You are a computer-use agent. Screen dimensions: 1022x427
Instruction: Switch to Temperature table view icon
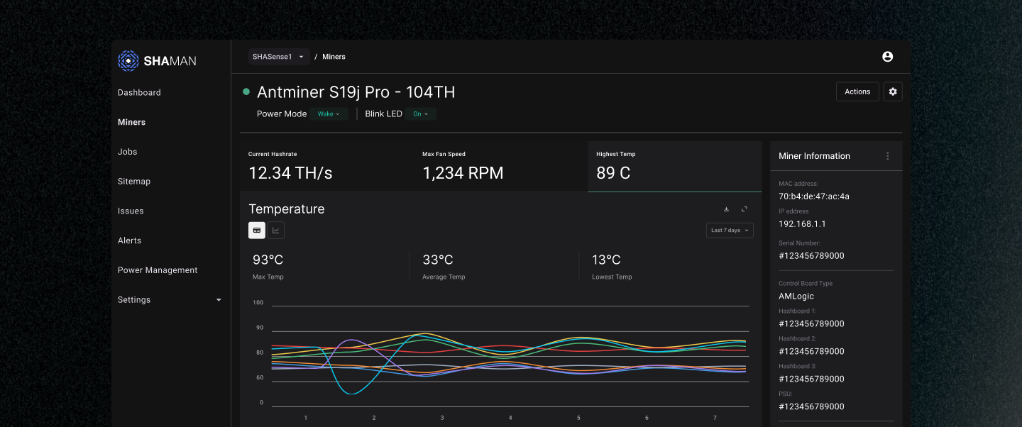257,230
